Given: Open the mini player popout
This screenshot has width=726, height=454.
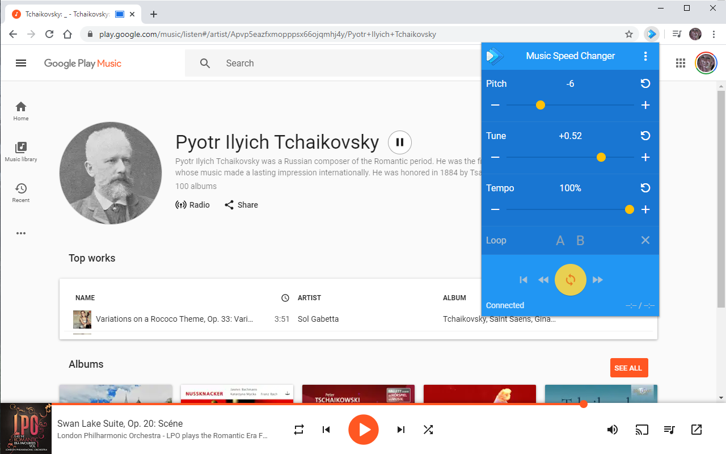Looking at the screenshot, I should pos(697,430).
